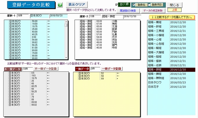Click the 2016/12/20 date of 日本花子
This screenshot has width=198, height=118.
178,87
